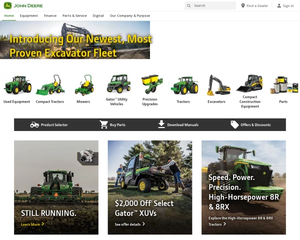The image size is (300, 240).
Task: Open Compact Construction Equipment skid steer image
Action: click(x=249, y=83)
